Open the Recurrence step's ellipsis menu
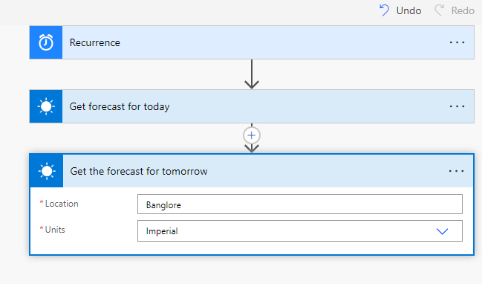Viewport: 482px width, 284px height. pos(457,42)
